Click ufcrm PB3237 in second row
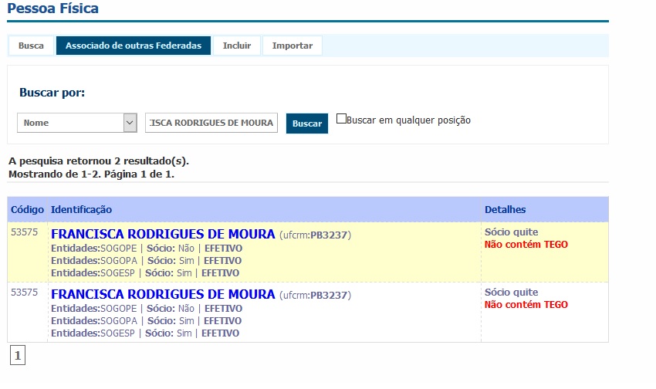Viewport: 656px width, 389px height. point(330,295)
